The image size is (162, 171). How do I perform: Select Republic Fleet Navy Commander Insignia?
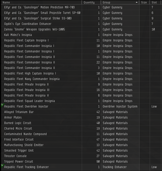click(32, 79)
